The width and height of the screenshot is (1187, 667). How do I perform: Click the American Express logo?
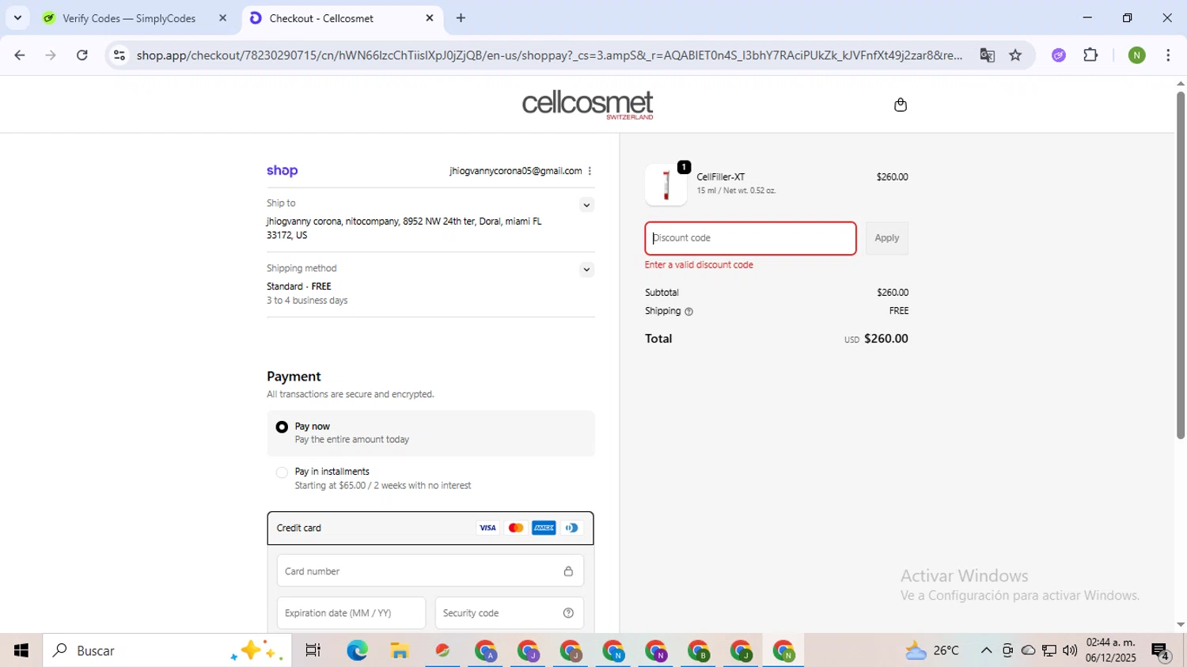(544, 528)
